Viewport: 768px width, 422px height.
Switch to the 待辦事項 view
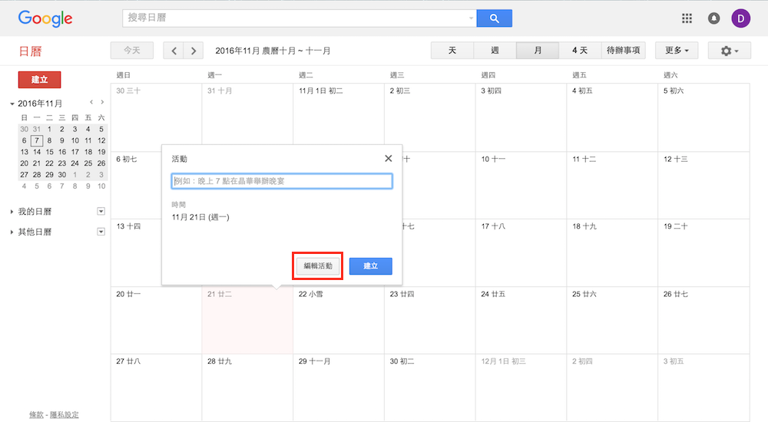(x=623, y=51)
